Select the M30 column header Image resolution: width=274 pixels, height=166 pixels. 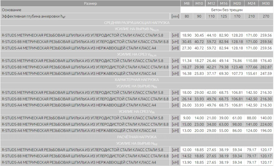[266, 3]
